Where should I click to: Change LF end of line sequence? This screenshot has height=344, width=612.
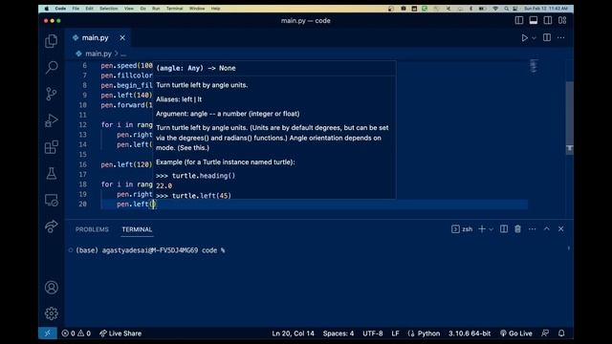click(x=395, y=333)
